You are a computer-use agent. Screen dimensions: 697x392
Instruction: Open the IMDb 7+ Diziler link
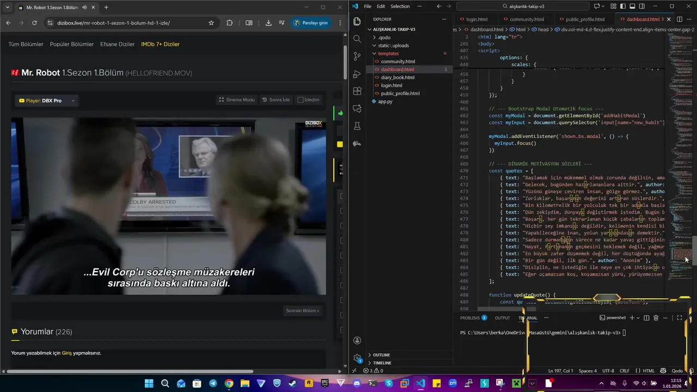click(x=160, y=44)
